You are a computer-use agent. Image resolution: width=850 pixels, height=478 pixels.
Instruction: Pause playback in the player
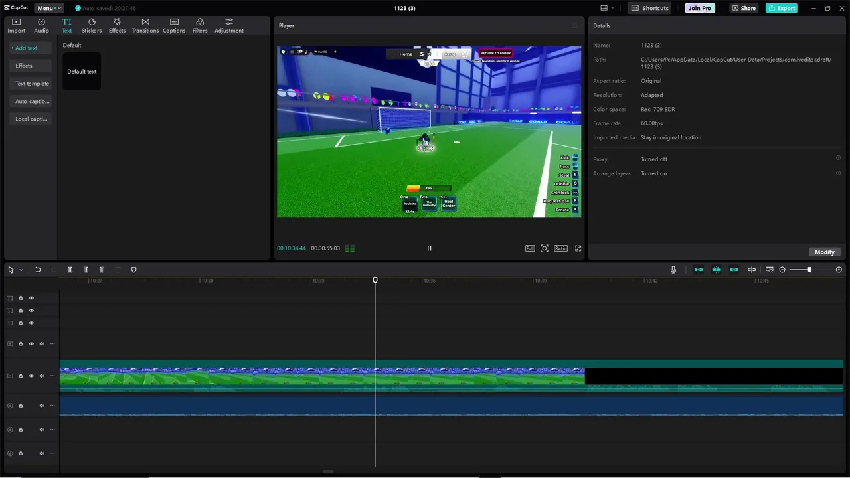[429, 248]
